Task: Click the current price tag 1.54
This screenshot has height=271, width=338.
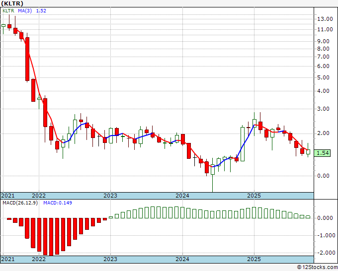Action: coord(322,153)
